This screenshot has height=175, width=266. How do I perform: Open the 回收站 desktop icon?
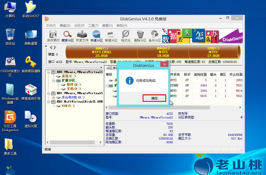point(10,37)
